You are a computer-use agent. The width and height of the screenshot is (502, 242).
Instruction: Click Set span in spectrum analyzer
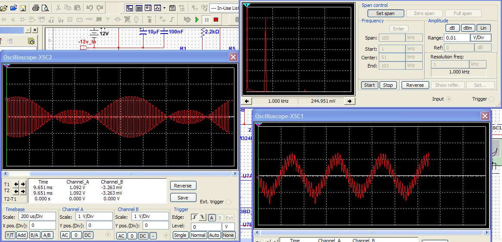[x=386, y=13]
